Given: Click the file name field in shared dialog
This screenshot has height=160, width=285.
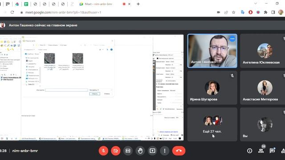Looking at the screenshot, I should [x=66, y=90].
